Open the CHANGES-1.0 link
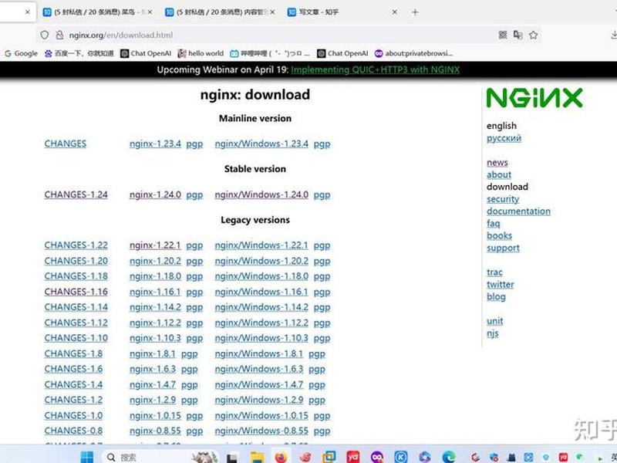 click(x=73, y=415)
